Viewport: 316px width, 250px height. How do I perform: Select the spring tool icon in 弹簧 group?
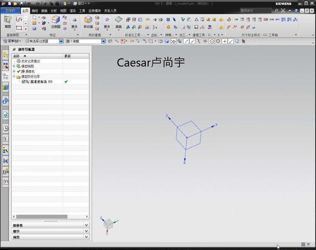tap(168, 20)
